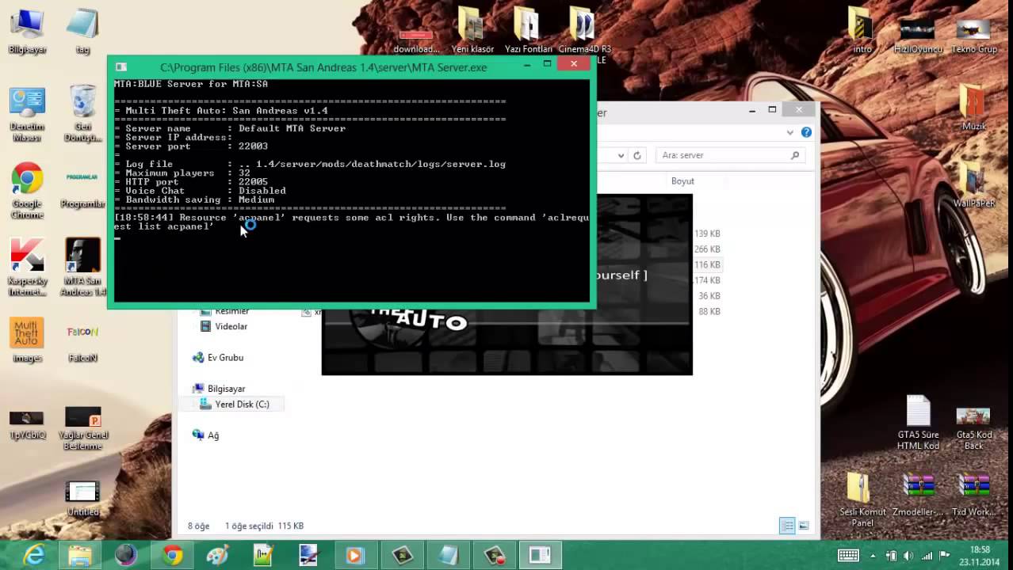Click the taskbar clock showing 18:58
This screenshot has height=570, width=1013.
[x=980, y=555]
